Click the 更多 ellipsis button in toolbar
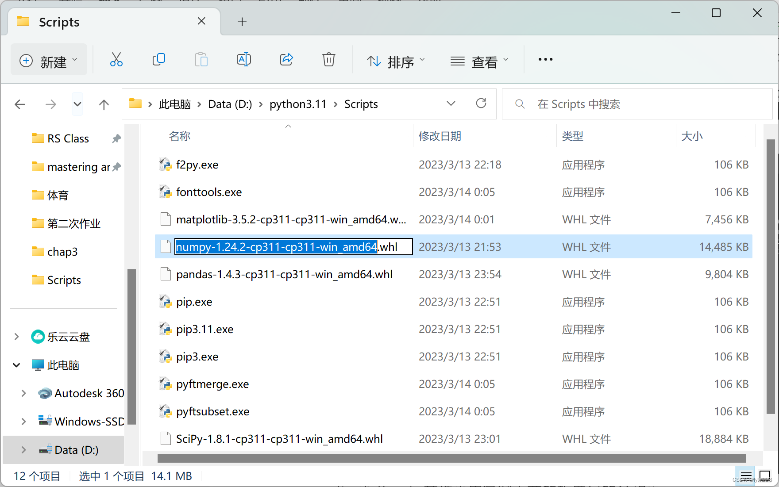 545,59
